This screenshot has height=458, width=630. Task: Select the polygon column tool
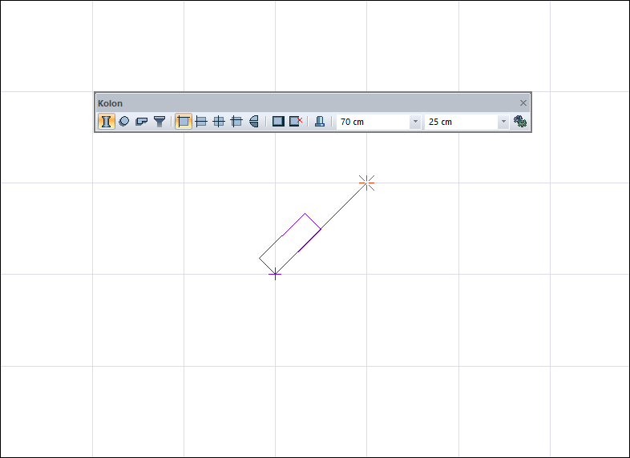tap(141, 121)
